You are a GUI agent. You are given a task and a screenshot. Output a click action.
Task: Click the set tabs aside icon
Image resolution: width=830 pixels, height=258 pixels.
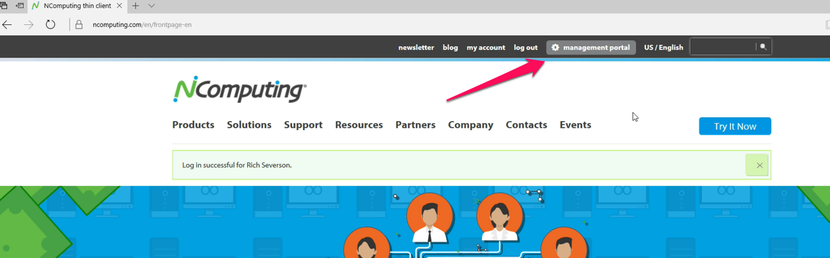click(20, 6)
